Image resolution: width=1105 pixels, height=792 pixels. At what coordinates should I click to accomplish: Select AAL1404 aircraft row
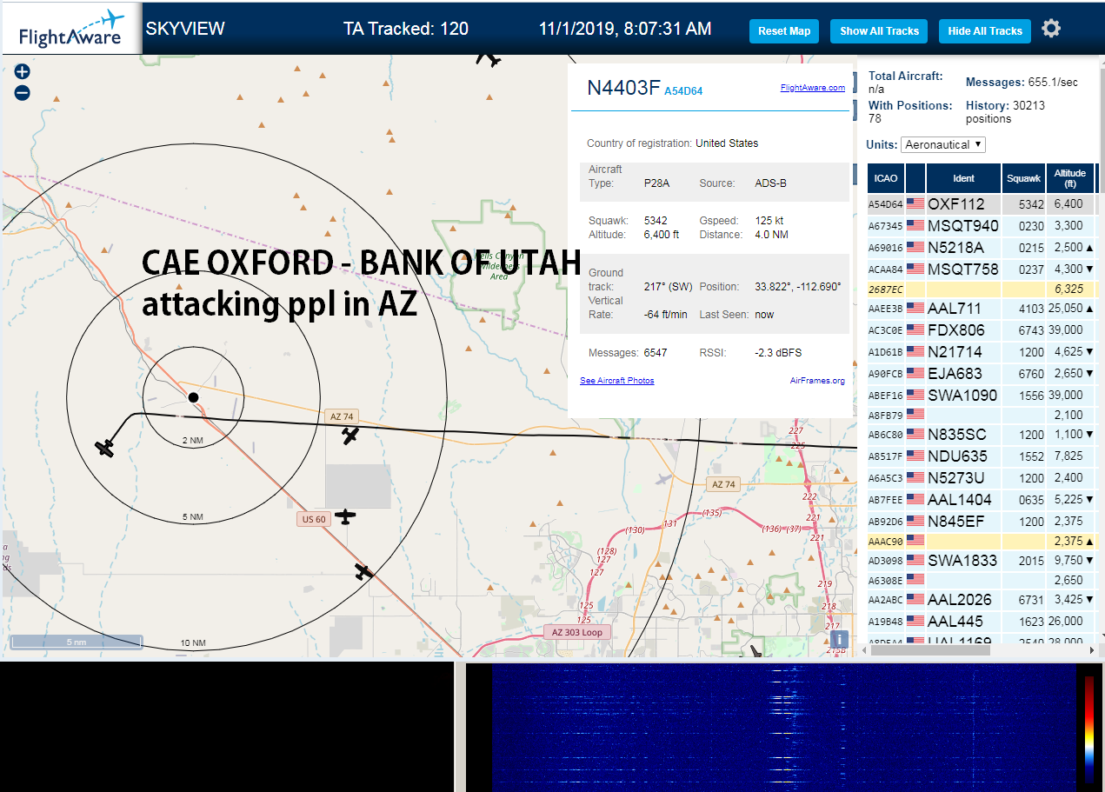coord(982,500)
